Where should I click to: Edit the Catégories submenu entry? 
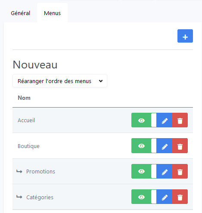click(165, 197)
